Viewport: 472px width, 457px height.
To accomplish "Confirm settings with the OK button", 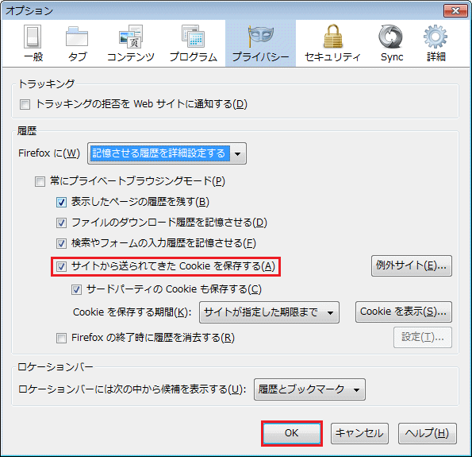I will (292, 433).
